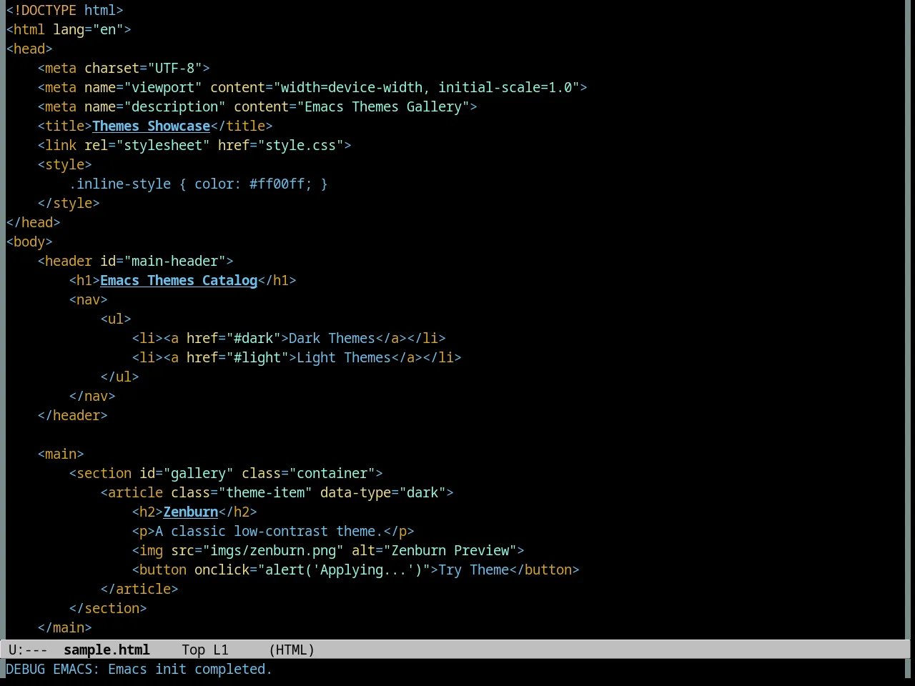This screenshot has width=915, height=686.
Task: Click the "Try Theme" button text
Action: tap(473, 570)
